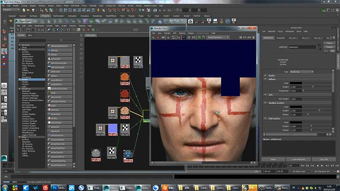This screenshot has width=340, height=191.
Task: Click the Shallow Scatter Color swatch
Action: [296, 107]
